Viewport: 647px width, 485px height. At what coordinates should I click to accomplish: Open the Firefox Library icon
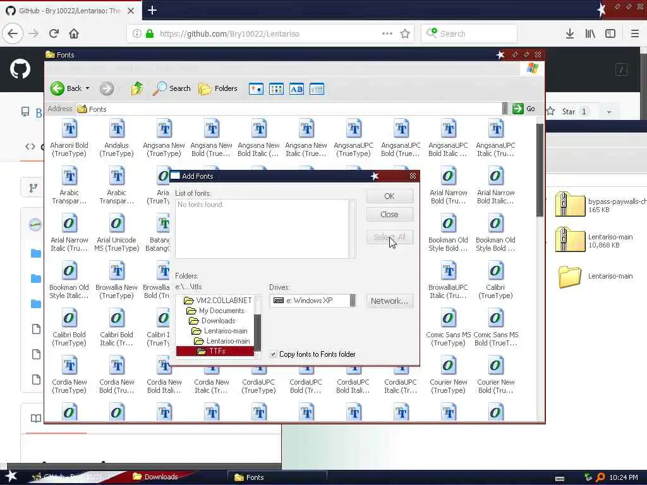590,34
